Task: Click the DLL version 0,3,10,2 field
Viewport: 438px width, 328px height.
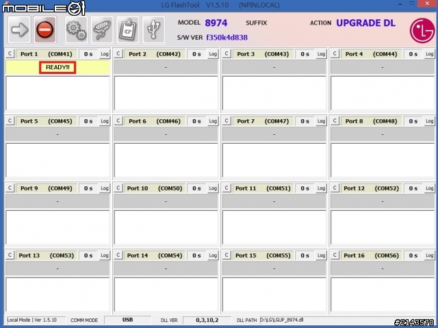Action: pyautogui.click(x=207, y=320)
